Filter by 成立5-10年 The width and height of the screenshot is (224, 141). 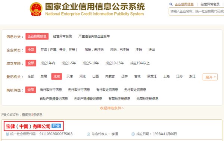point(91,63)
